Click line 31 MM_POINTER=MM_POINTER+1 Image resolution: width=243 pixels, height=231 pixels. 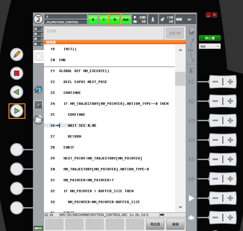click(88, 180)
